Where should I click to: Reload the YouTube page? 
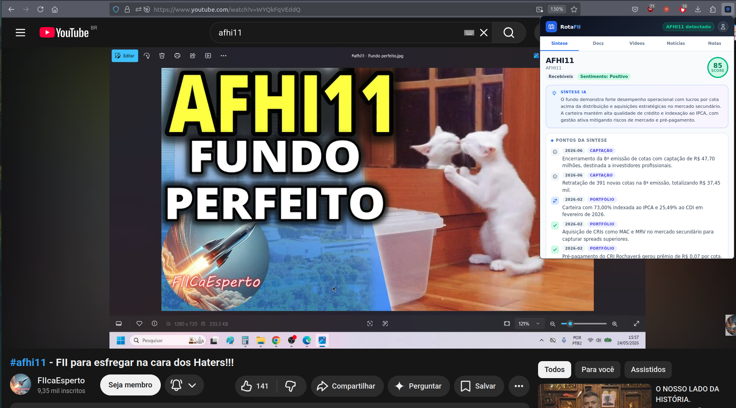(40, 9)
